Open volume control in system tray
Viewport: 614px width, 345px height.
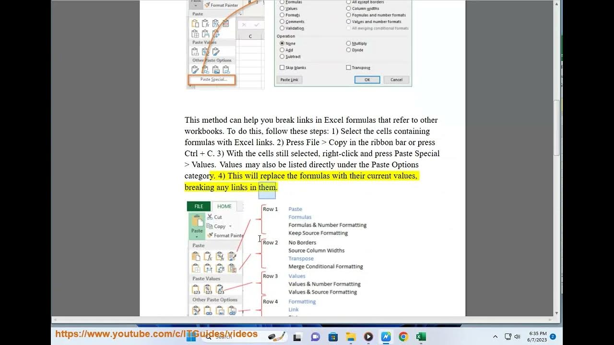tap(517, 337)
